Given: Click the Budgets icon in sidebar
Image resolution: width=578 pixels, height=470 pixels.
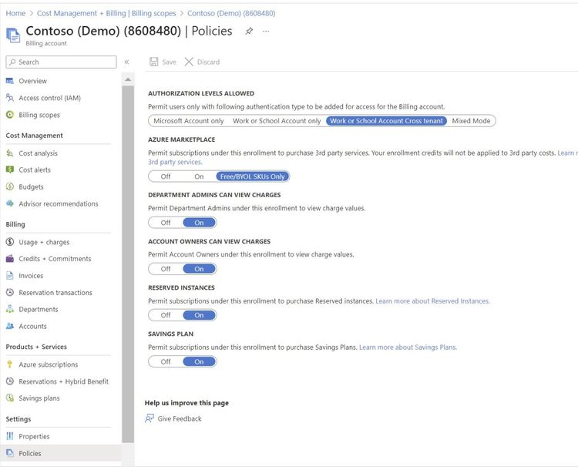Looking at the screenshot, I should [10, 186].
